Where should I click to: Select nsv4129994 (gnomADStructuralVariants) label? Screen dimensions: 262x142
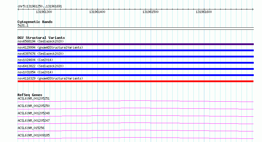pos(50,47)
